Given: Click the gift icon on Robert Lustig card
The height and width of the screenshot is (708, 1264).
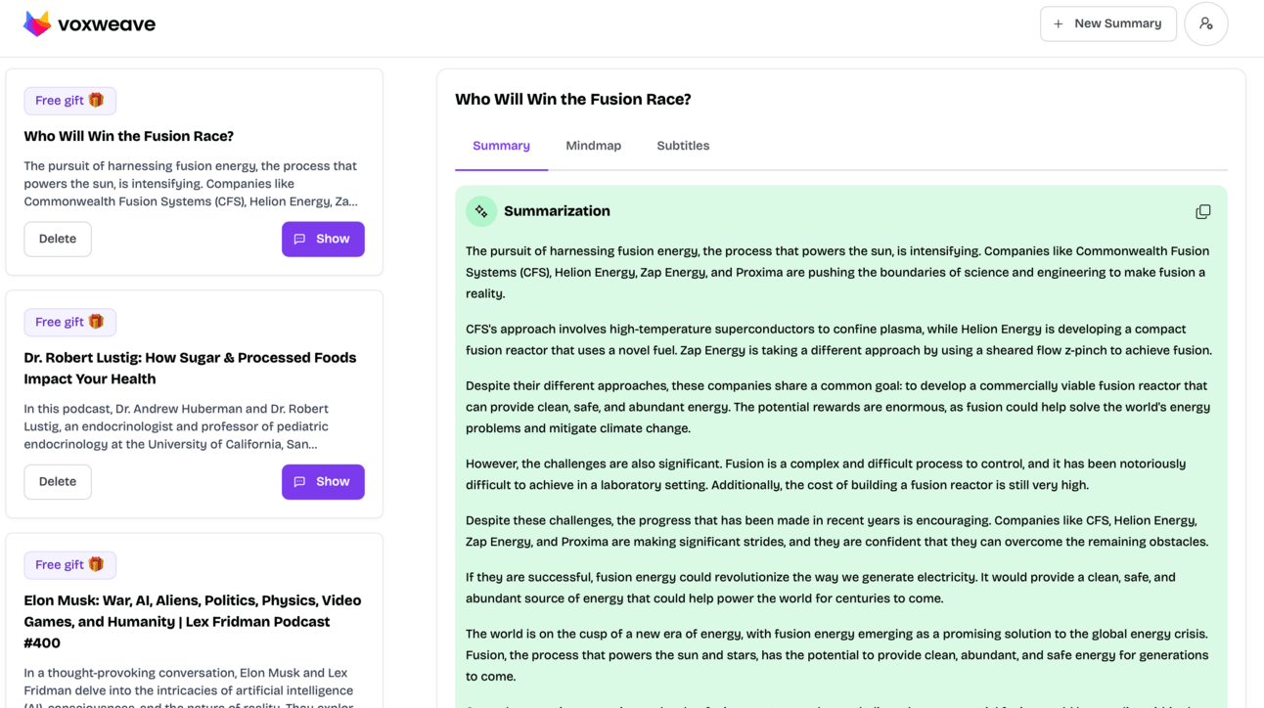Looking at the screenshot, I should 96,322.
